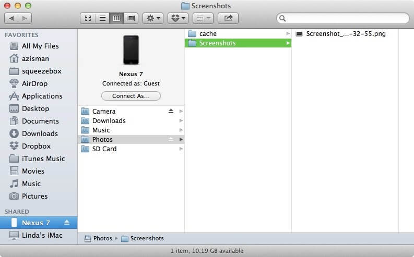The image size is (414, 257).
Task: Expand Music share arrow
Action: (181, 130)
